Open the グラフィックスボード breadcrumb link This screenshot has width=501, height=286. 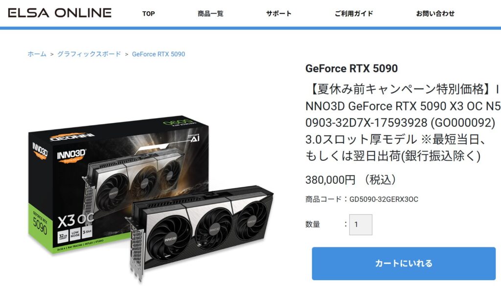point(89,54)
